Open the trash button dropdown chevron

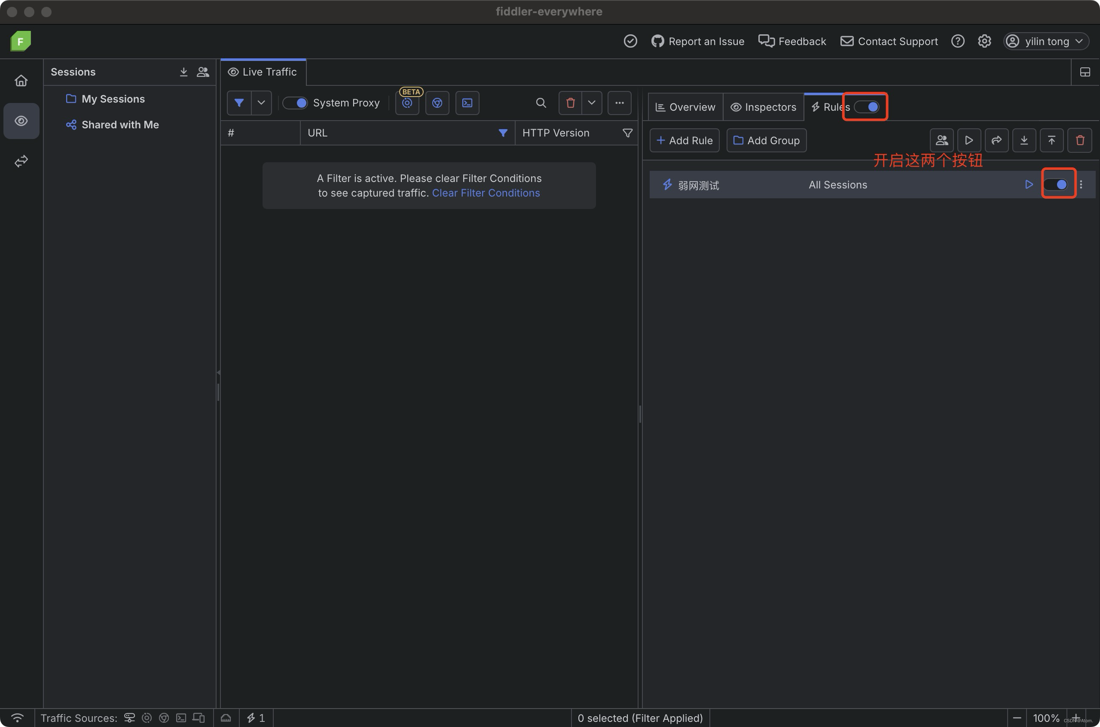[x=592, y=103]
